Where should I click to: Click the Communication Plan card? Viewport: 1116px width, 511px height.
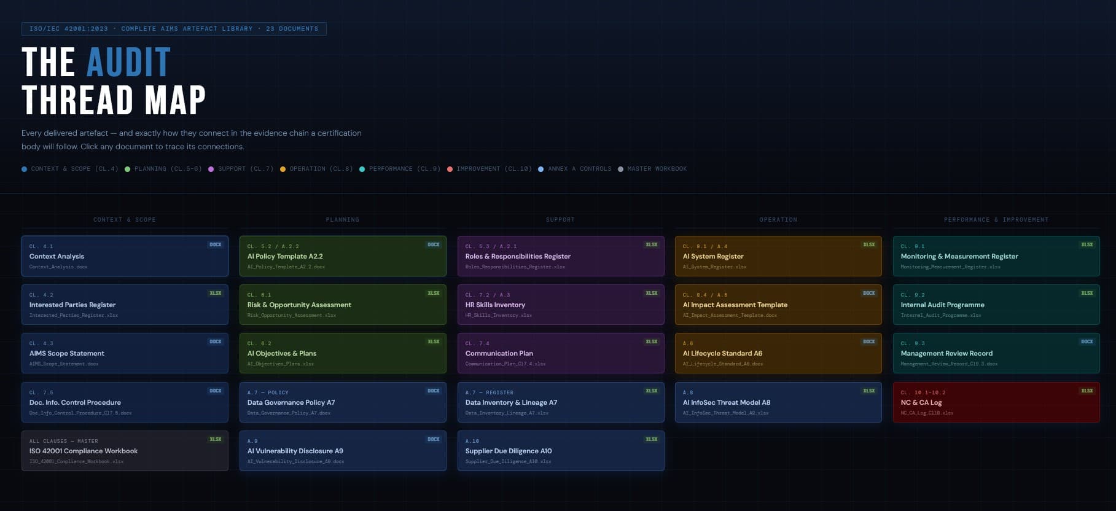(561, 353)
